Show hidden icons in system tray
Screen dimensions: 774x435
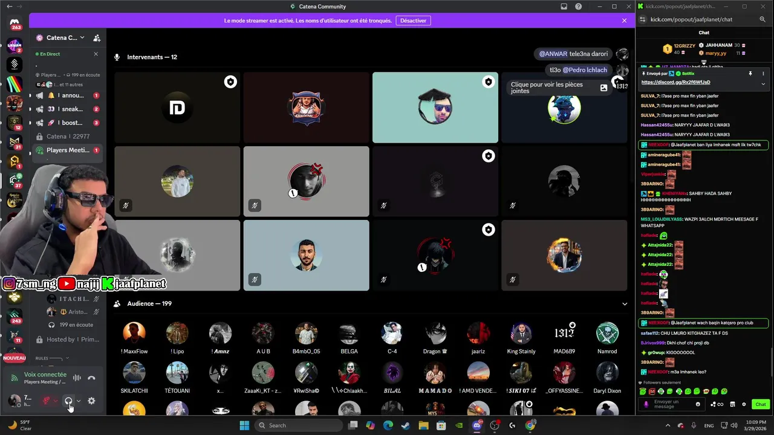coord(668,425)
